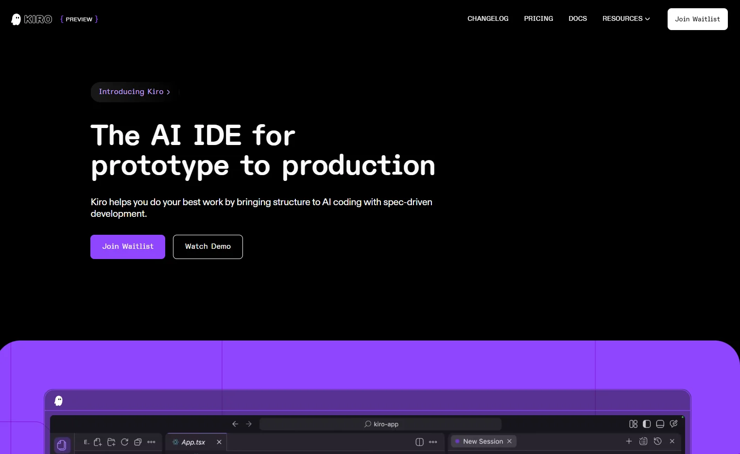Click the Watch Demo button

click(208, 247)
